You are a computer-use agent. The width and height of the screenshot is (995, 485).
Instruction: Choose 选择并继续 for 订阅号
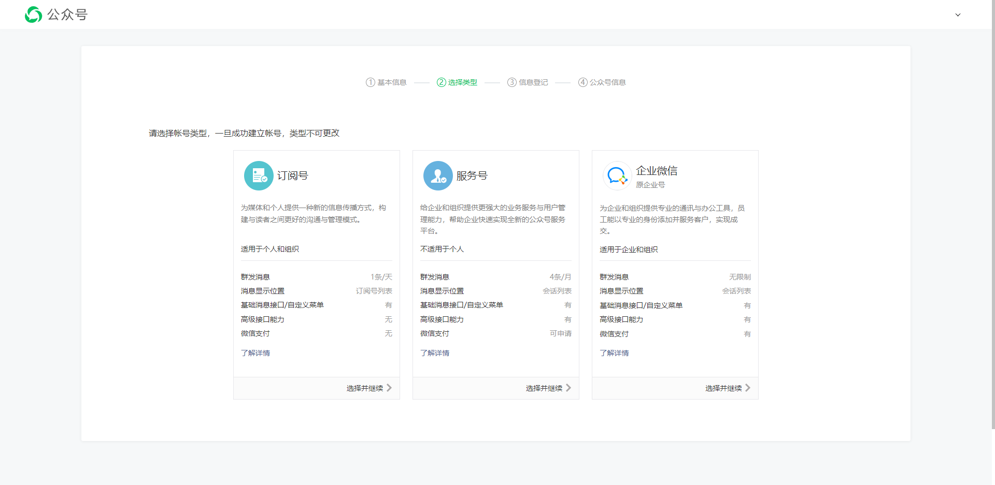[x=365, y=388]
